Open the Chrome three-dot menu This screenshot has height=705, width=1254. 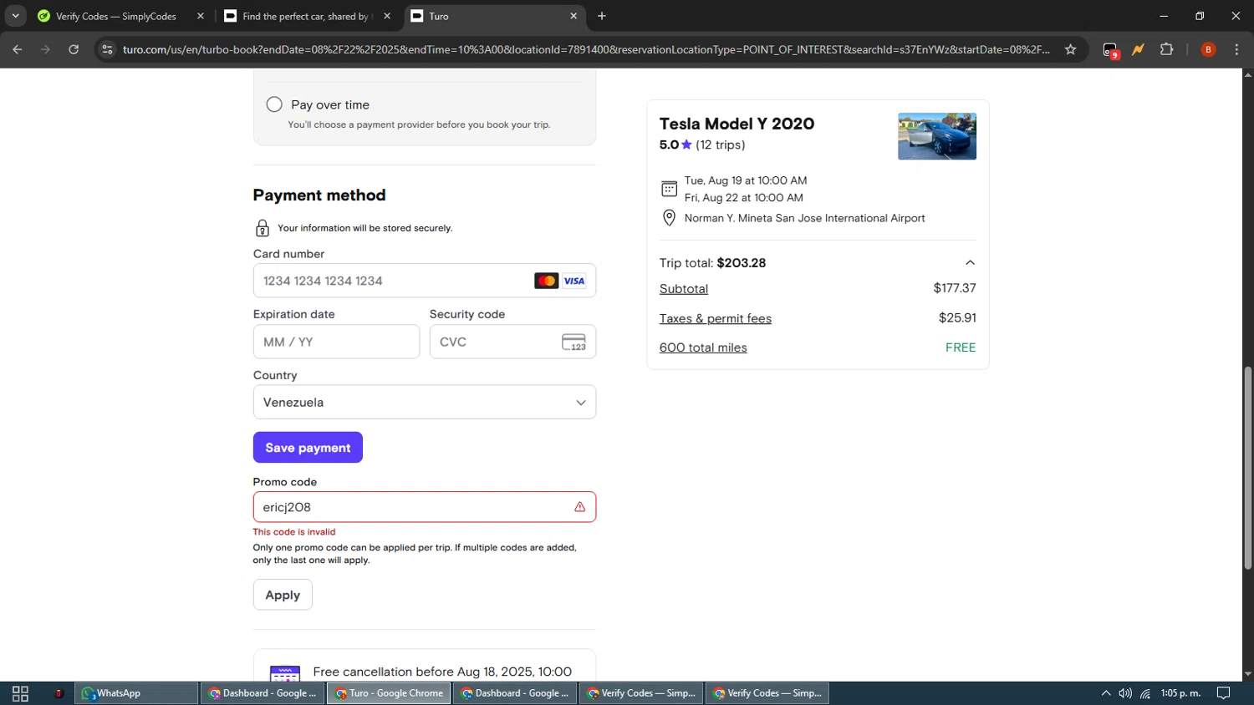pos(1236,49)
